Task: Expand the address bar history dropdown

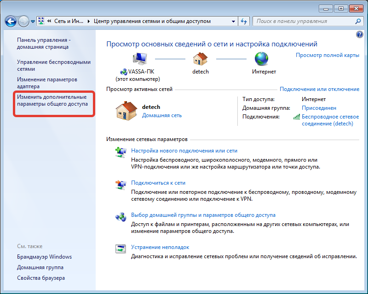Action: (x=233, y=21)
